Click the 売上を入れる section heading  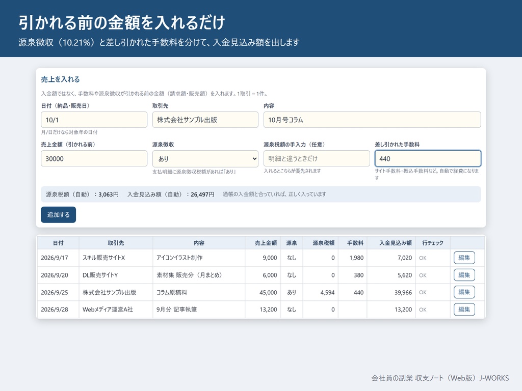(x=60, y=79)
